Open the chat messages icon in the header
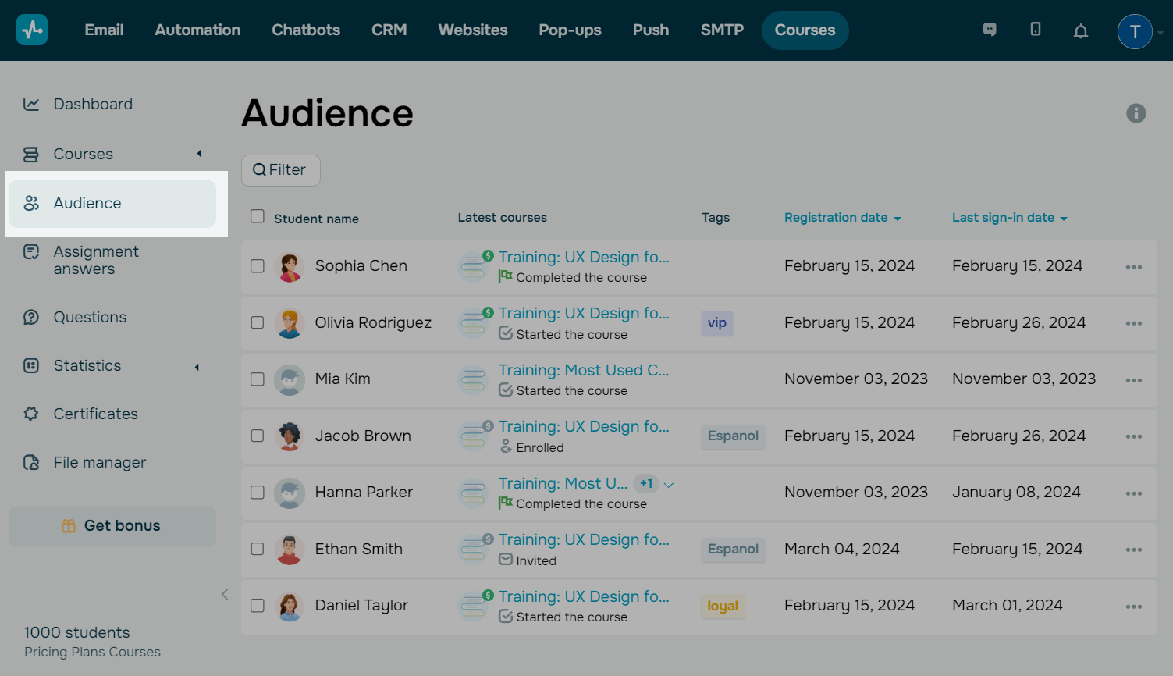The height and width of the screenshot is (676, 1173). (990, 30)
